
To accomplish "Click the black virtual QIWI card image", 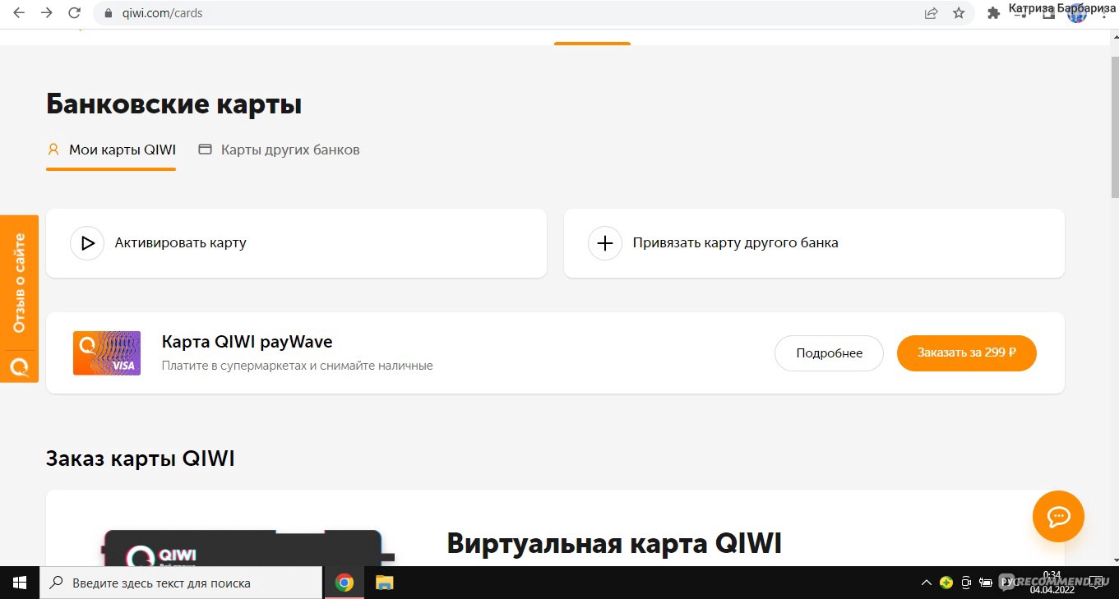I will click(247, 548).
